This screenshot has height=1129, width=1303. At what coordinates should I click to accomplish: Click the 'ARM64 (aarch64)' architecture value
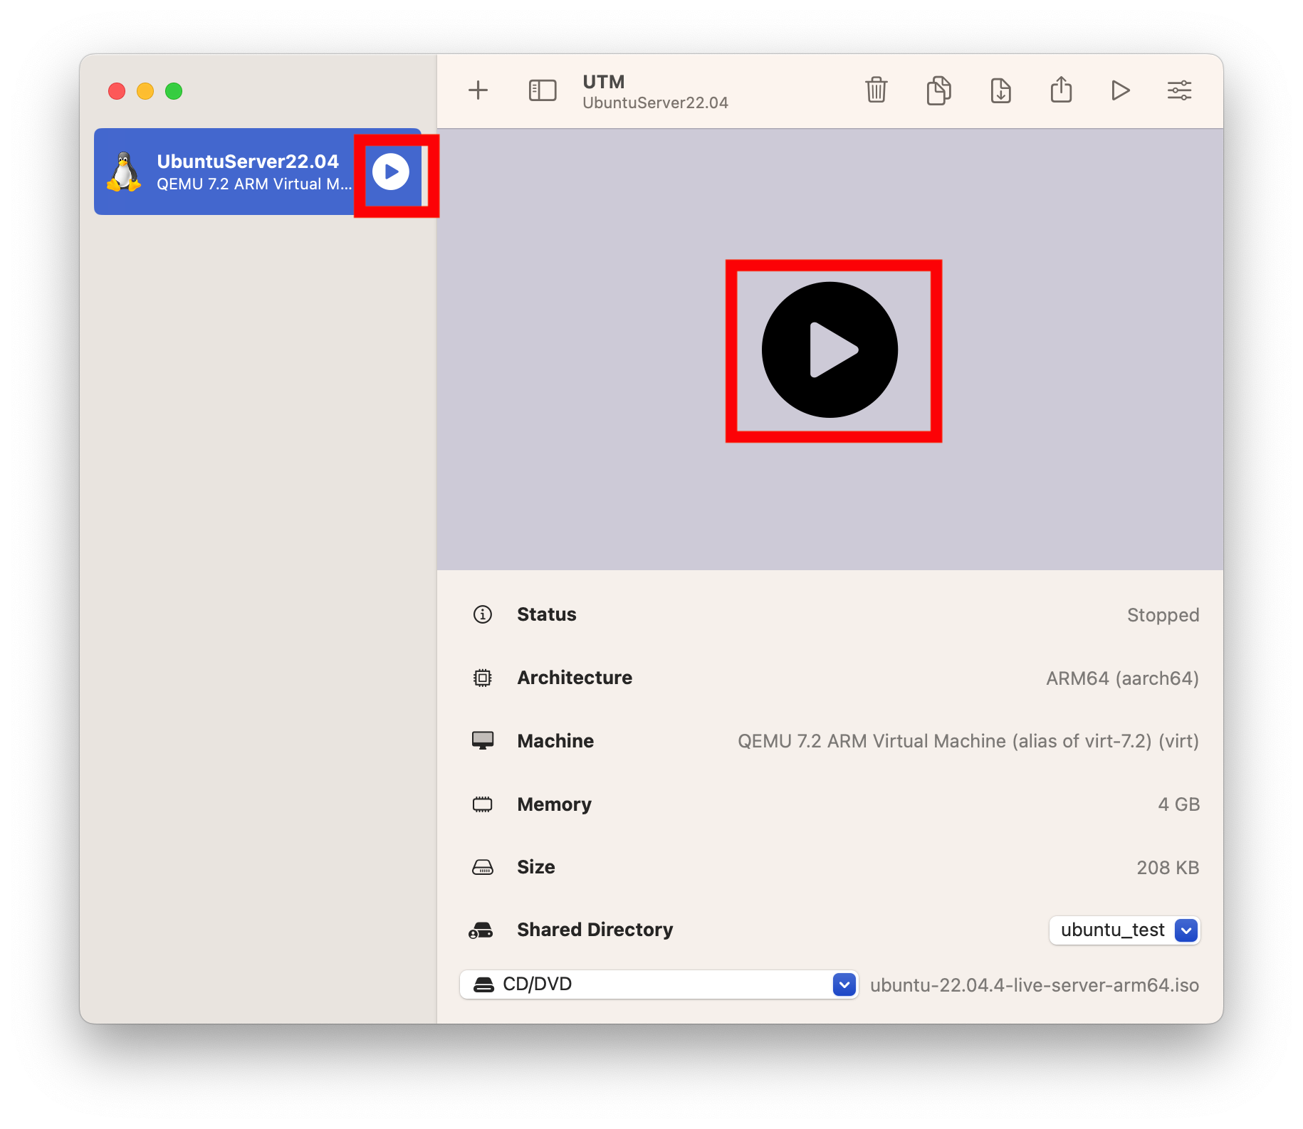[1122, 678]
